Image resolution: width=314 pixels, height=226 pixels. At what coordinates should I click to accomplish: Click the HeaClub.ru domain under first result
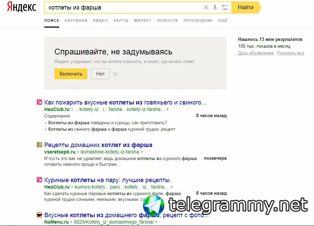point(57,109)
